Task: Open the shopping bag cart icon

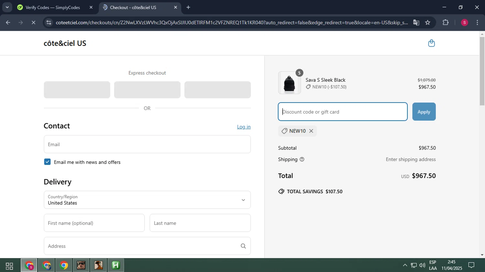Action: (x=431, y=43)
